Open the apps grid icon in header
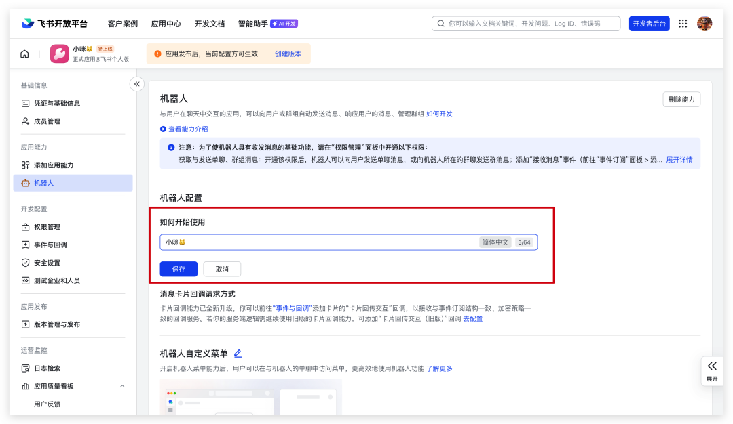733x424 pixels. pos(683,24)
